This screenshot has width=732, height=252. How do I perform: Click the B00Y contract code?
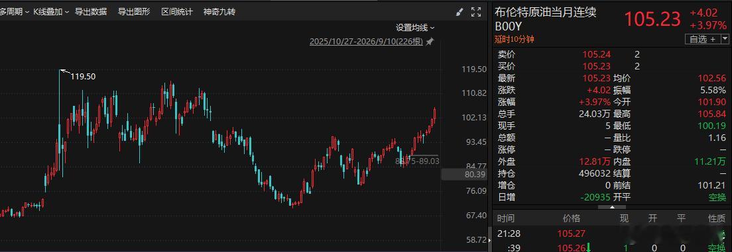(508, 26)
